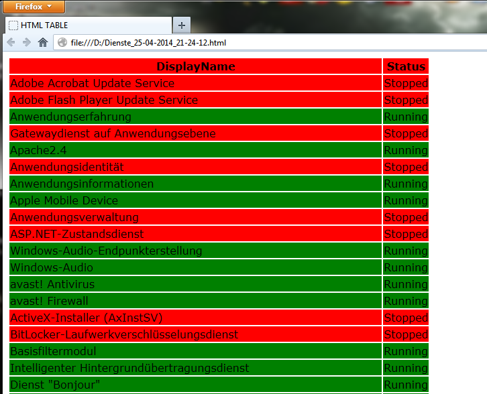Click Stopped status of ASP.NET-Zustandsdienst
Viewport: 487px width, 394px height.
click(406, 234)
